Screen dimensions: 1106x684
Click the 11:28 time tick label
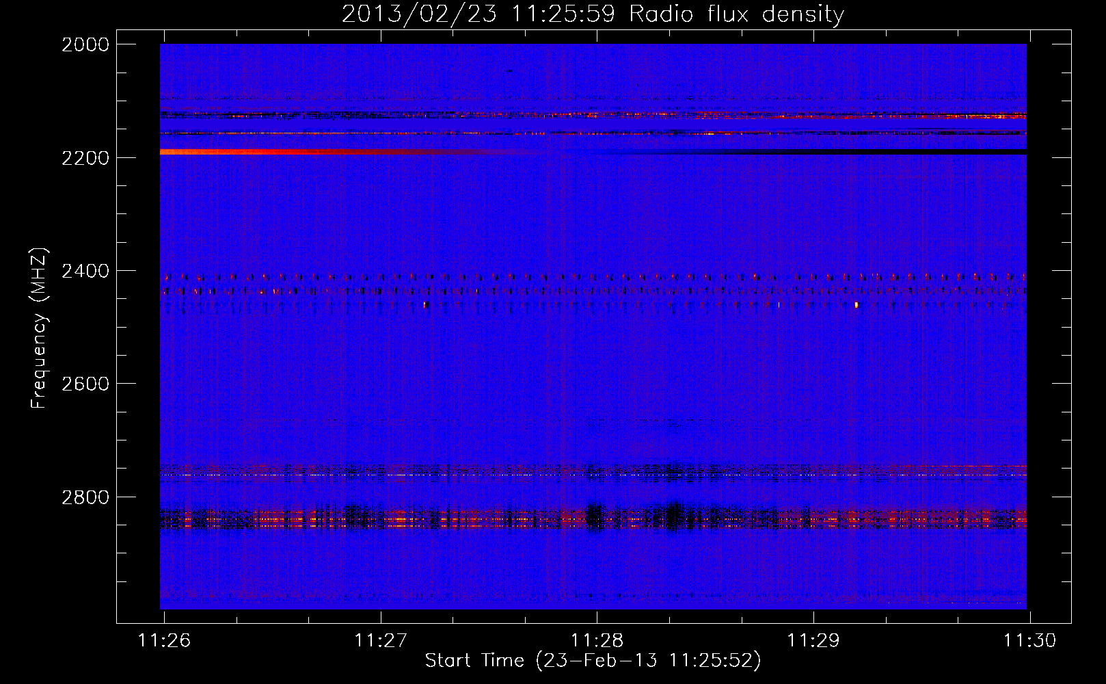pos(597,640)
